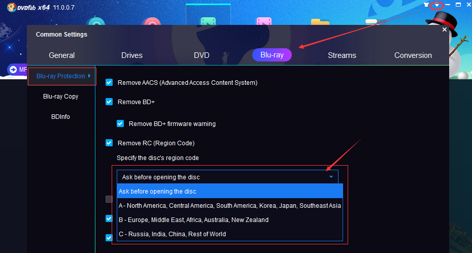Viewport: 472px width, 253px height.
Task: Toggle Remove RC (Region Code) checkbox
Action: pos(109,143)
